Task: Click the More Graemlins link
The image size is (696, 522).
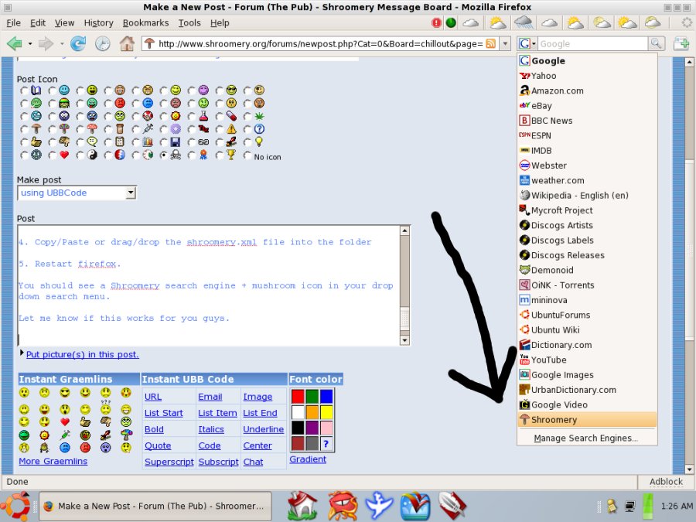Action: pyautogui.click(x=53, y=461)
